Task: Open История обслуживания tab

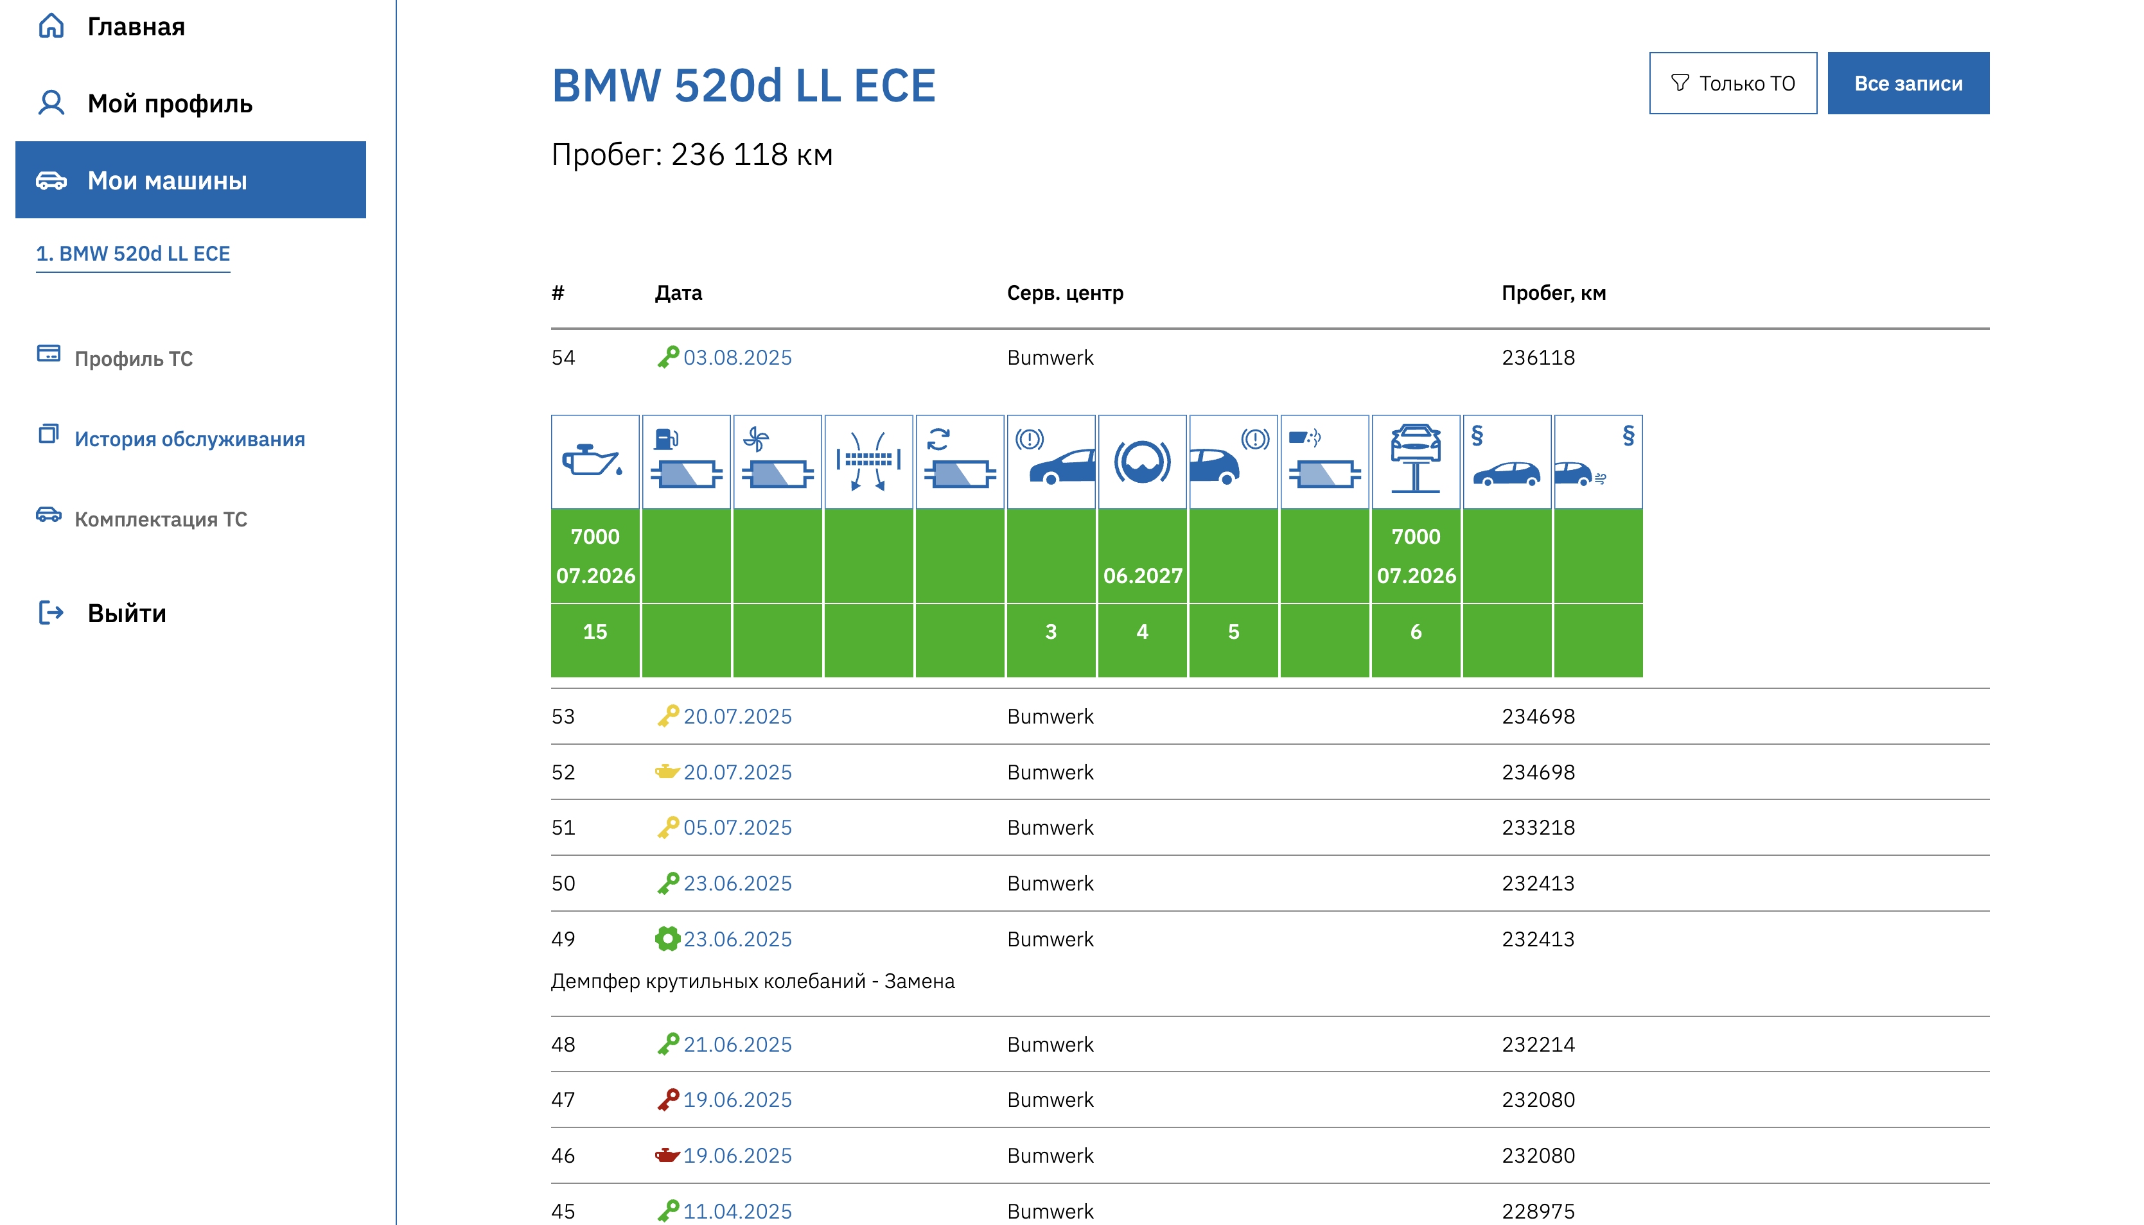Action: tap(189, 439)
